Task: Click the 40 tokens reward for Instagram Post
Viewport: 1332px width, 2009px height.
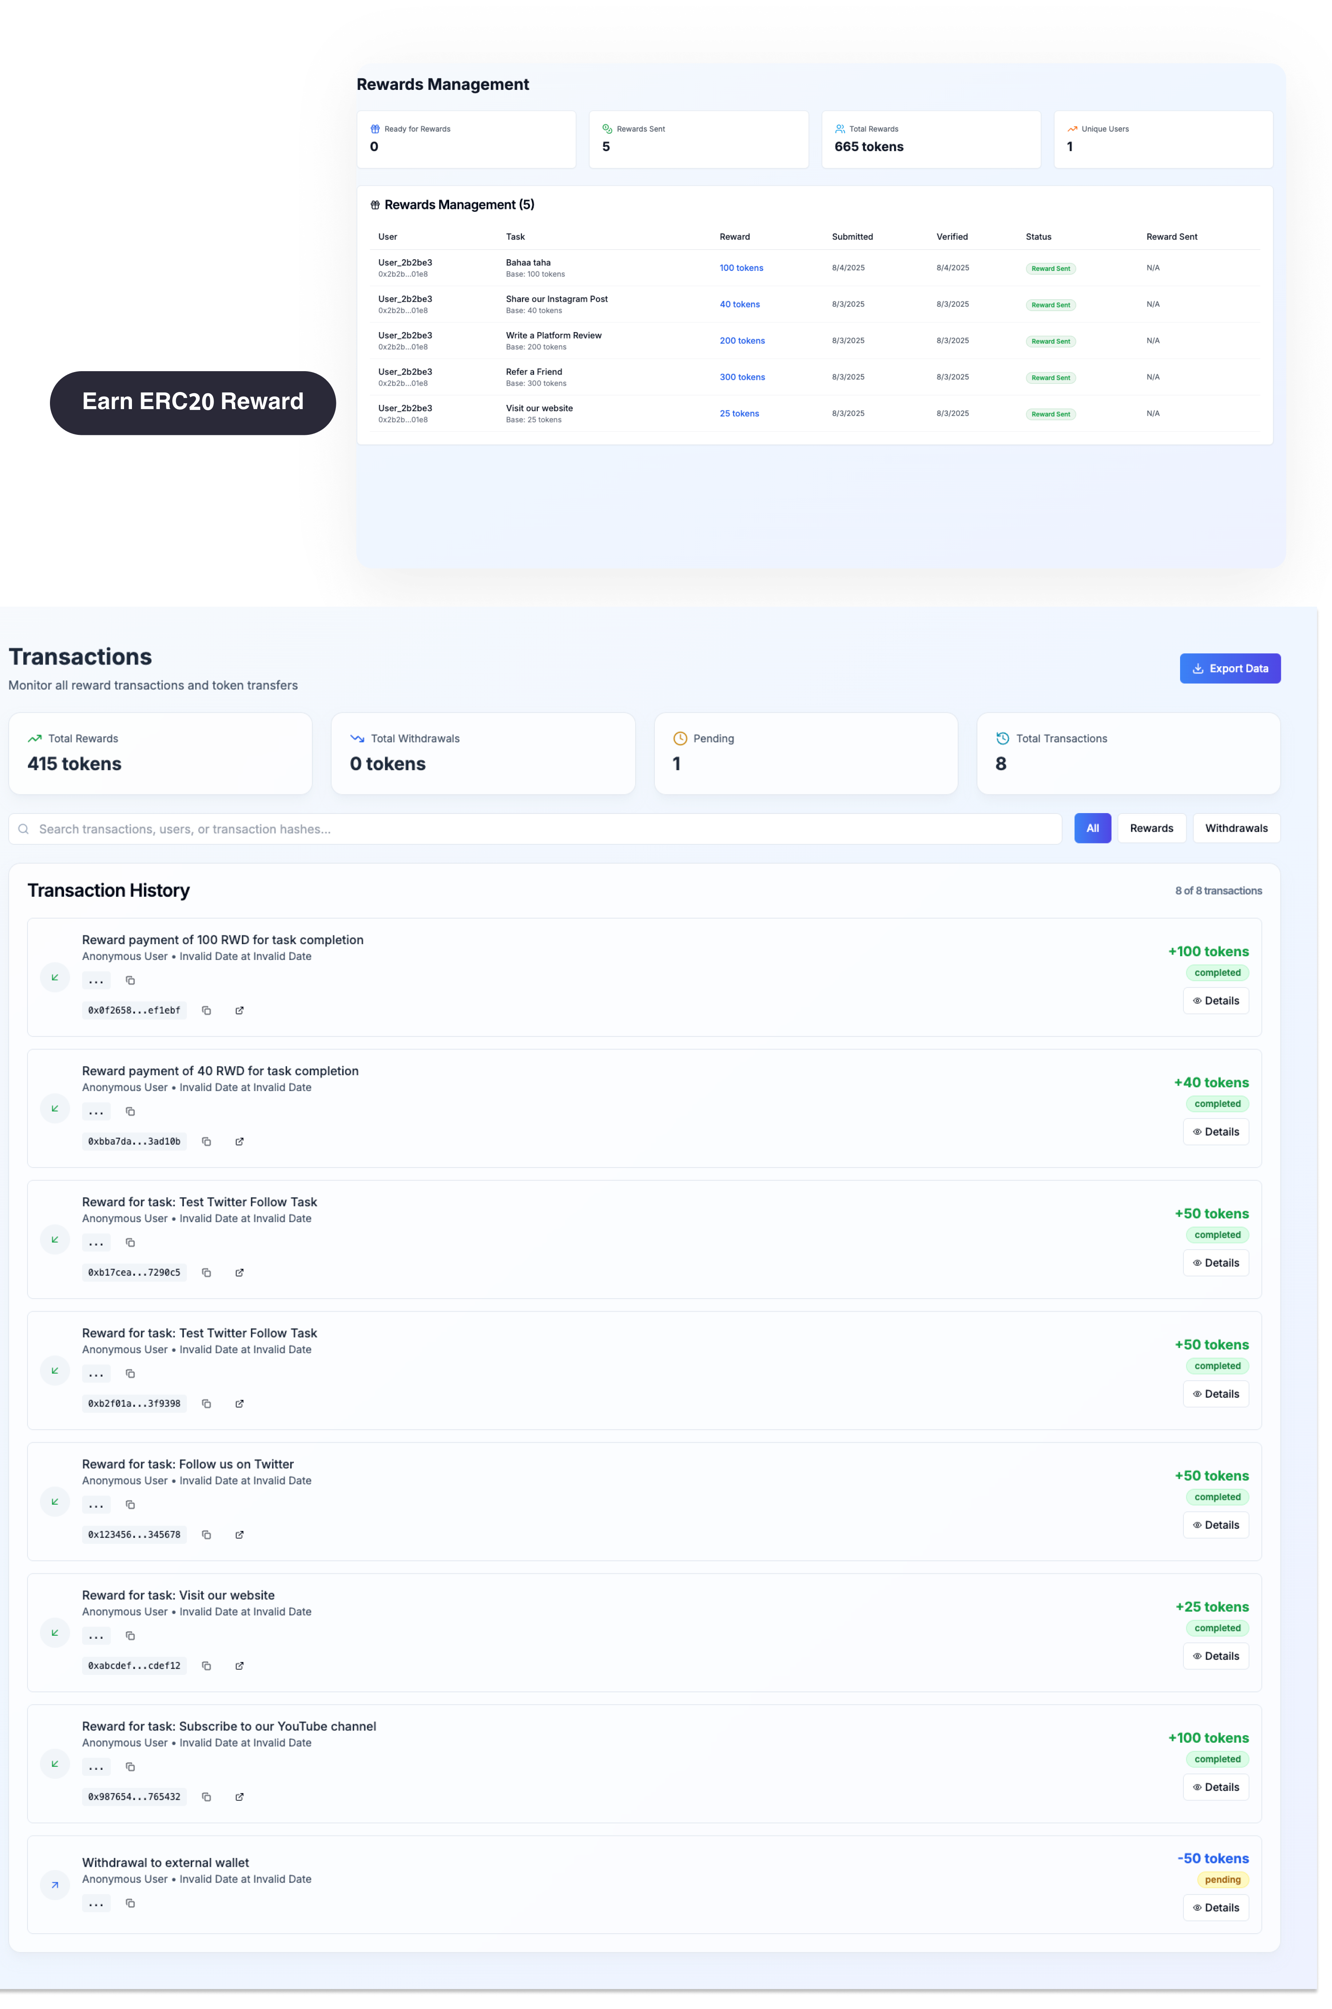Action: [x=739, y=305]
